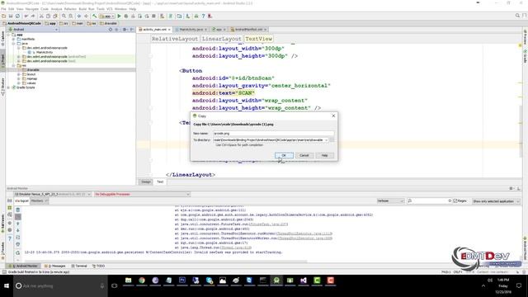Toggle the Regex checkbox

[455, 201]
